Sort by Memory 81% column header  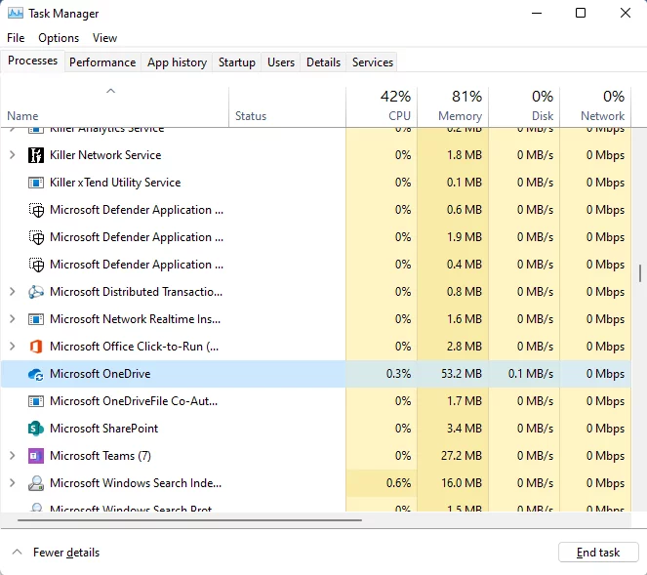pyautogui.click(x=453, y=107)
